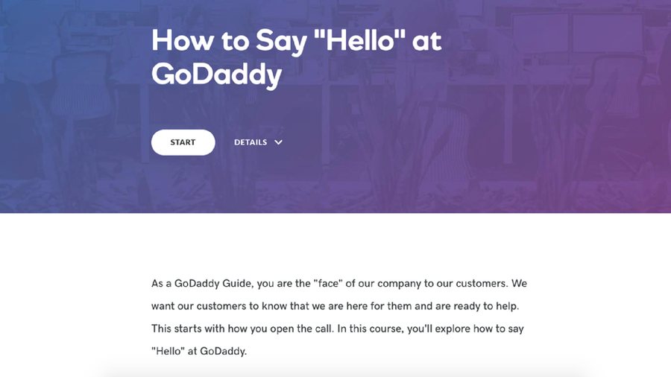Image resolution: width=671 pixels, height=377 pixels.
Task: Click the sentence starting "As a GoDaddy Guide"
Action: click(339, 283)
